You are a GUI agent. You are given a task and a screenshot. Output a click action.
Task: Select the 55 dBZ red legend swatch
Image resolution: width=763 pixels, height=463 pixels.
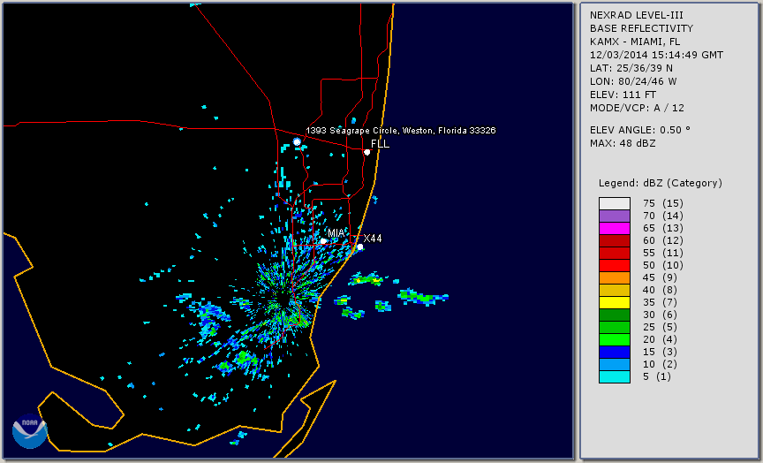(614, 254)
